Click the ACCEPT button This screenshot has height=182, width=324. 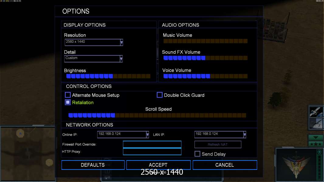pyautogui.click(x=158, y=165)
